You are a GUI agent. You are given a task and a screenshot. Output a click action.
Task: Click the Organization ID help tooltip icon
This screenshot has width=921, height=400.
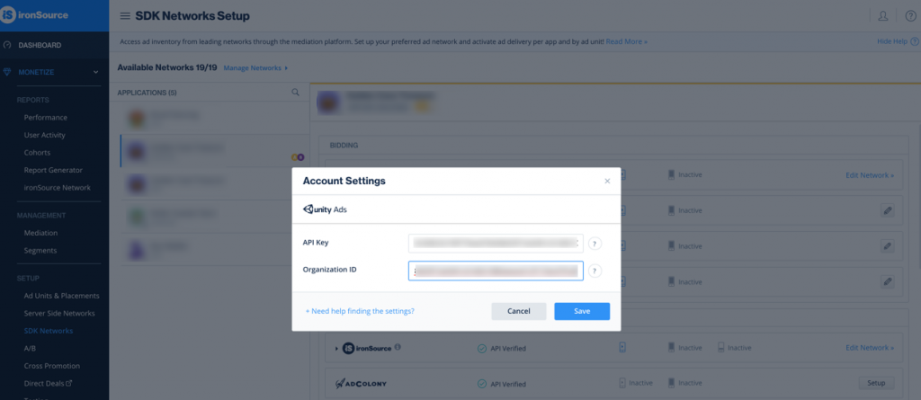(595, 271)
